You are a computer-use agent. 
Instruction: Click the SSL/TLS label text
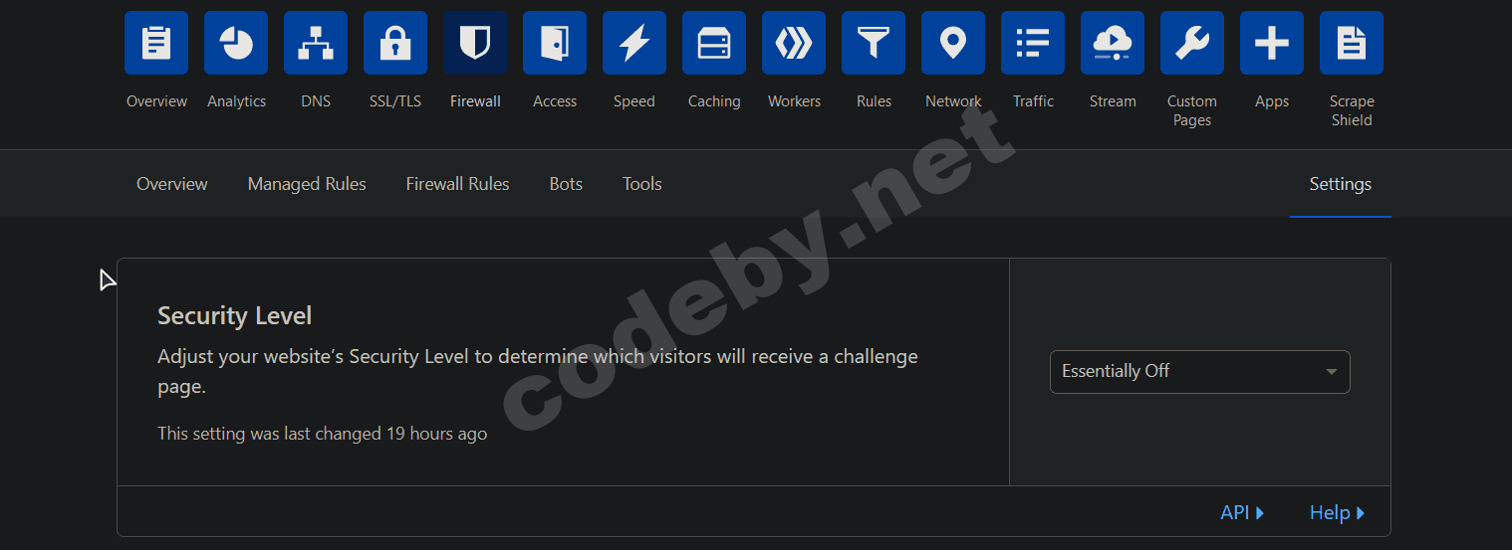tap(395, 101)
